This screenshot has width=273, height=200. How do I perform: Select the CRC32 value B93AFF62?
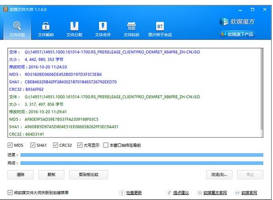click(x=35, y=90)
